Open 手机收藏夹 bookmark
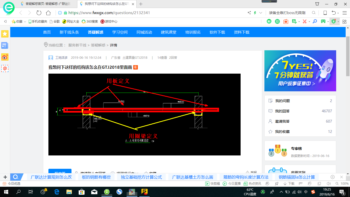350x197 pixels. coord(38,22)
